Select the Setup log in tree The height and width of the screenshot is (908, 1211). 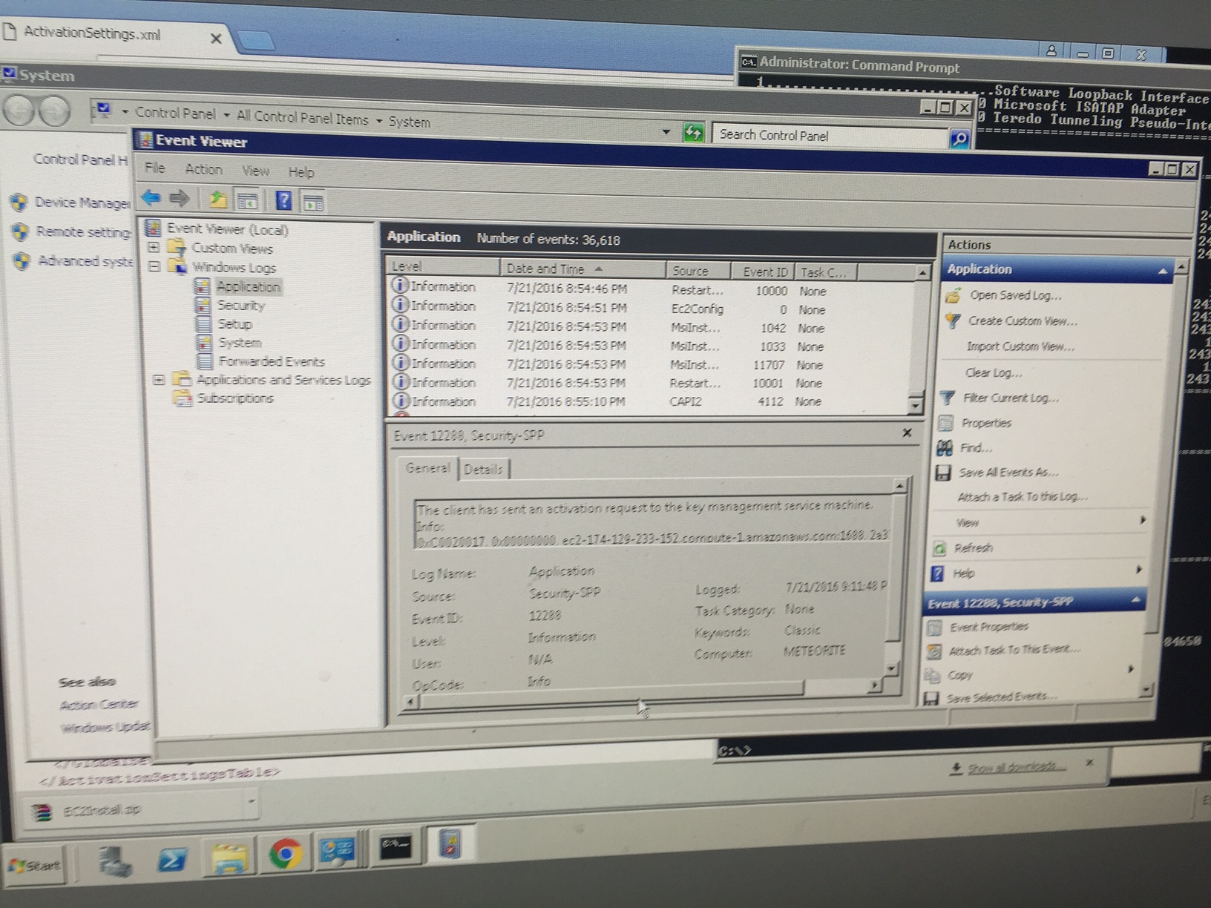234,324
